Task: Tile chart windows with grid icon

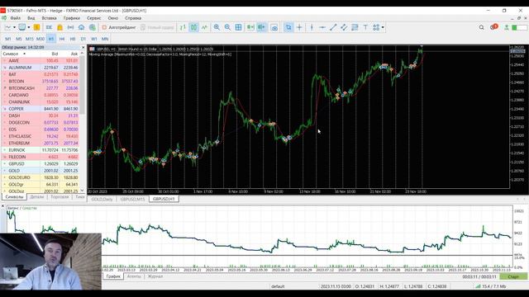Action: click(238, 27)
